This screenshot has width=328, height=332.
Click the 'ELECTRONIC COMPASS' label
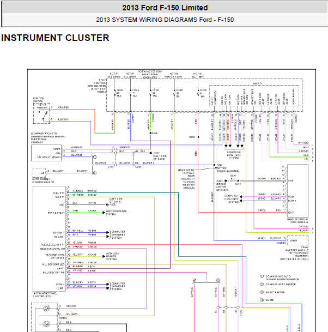tap(39, 141)
